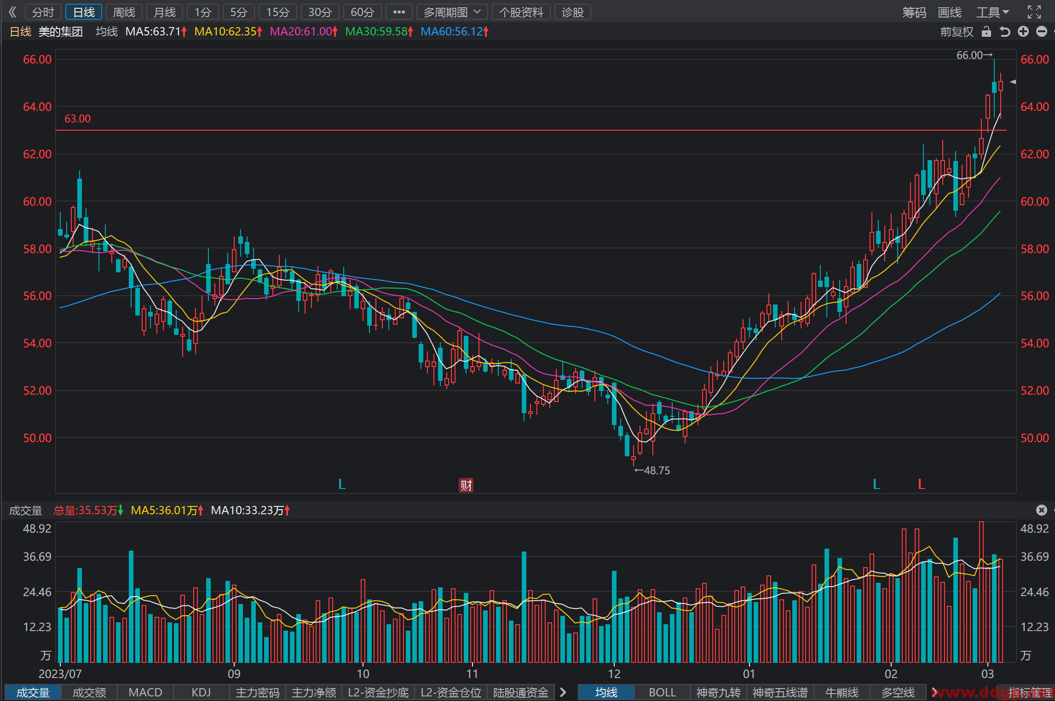
Task: Click the red 财 marker icon
Action: tap(466, 485)
